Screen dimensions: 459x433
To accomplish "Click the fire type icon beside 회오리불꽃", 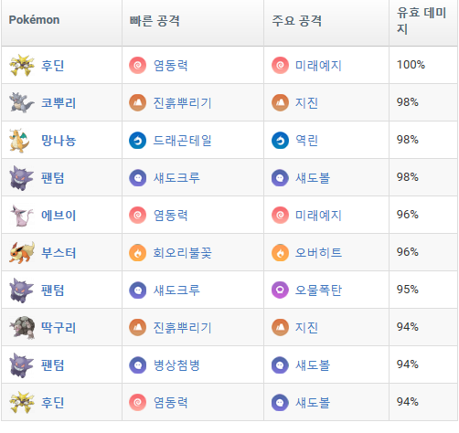I will point(138,252).
